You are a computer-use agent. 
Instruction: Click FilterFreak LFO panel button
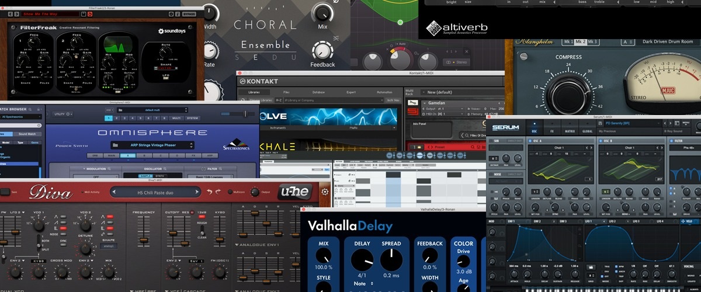(x=165, y=78)
